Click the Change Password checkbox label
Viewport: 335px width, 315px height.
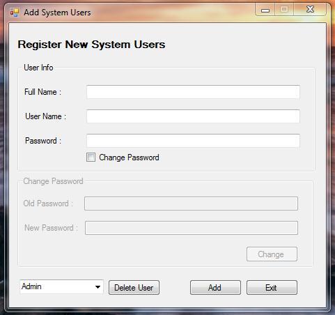pyautogui.click(x=129, y=157)
